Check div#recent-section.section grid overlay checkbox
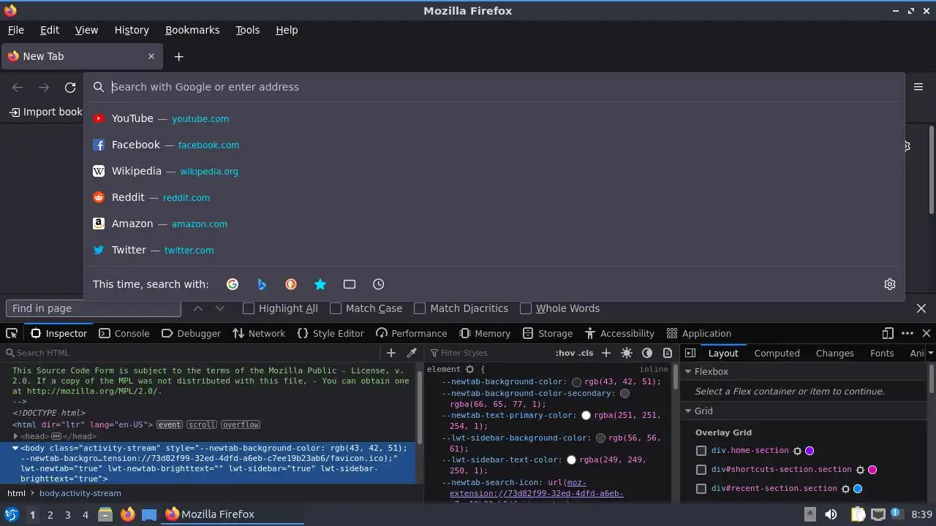 click(x=701, y=489)
